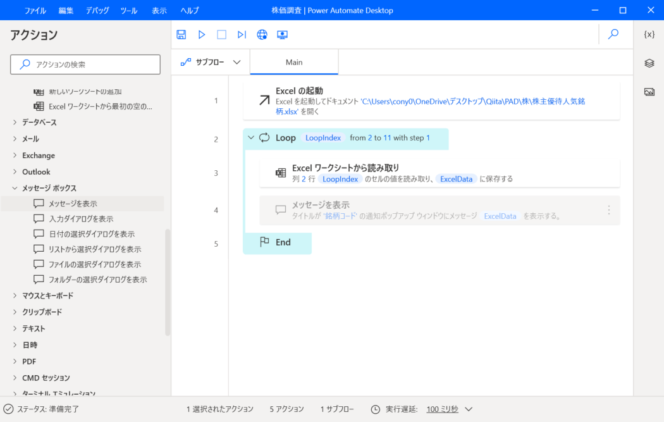This screenshot has width=664, height=422.
Task: Click the Excel file path link
Action: 430,106
